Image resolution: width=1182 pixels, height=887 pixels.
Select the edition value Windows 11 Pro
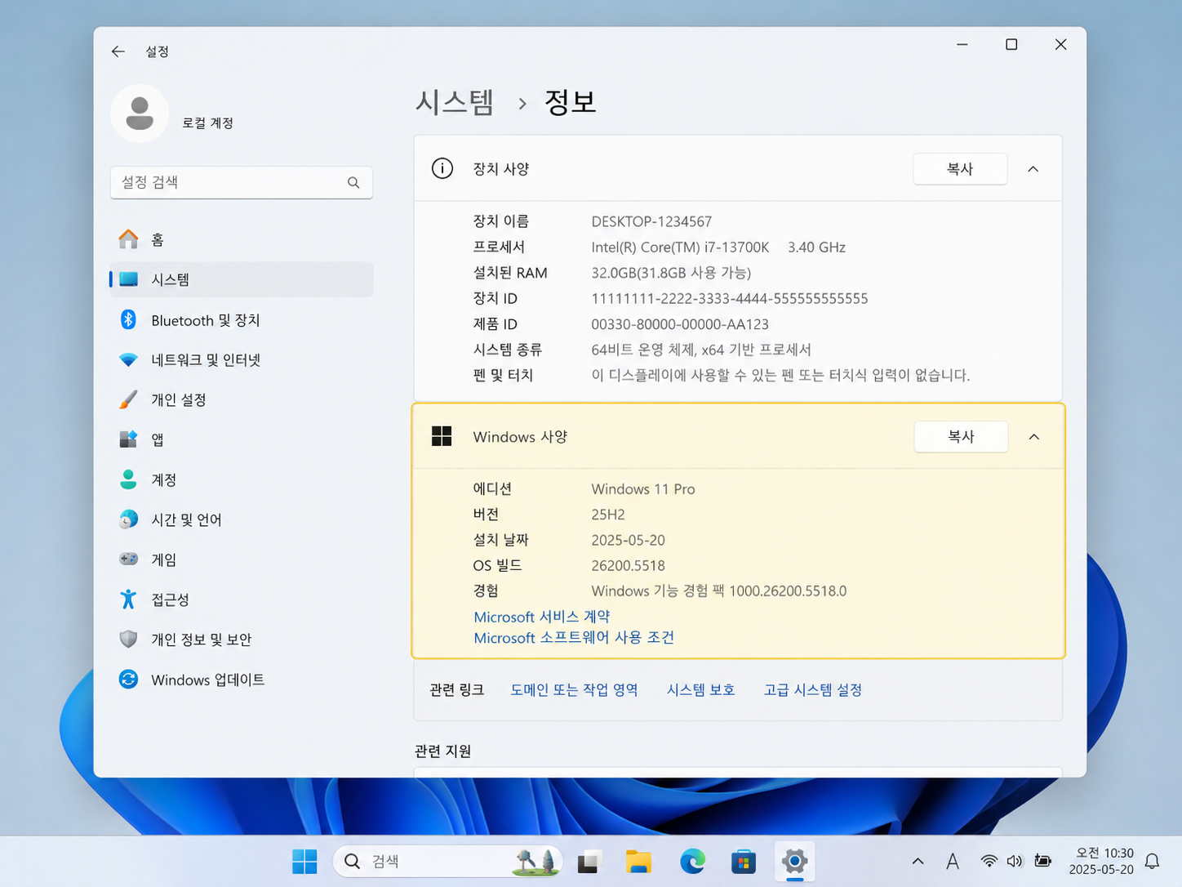(x=643, y=489)
